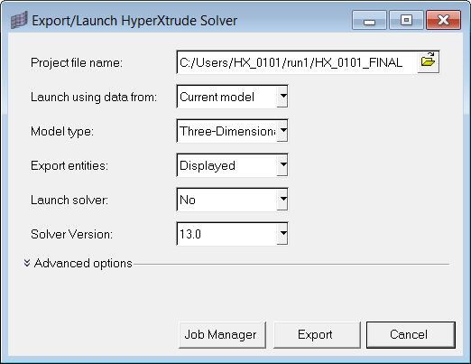Click the Cancel button

click(x=411, y=335)
